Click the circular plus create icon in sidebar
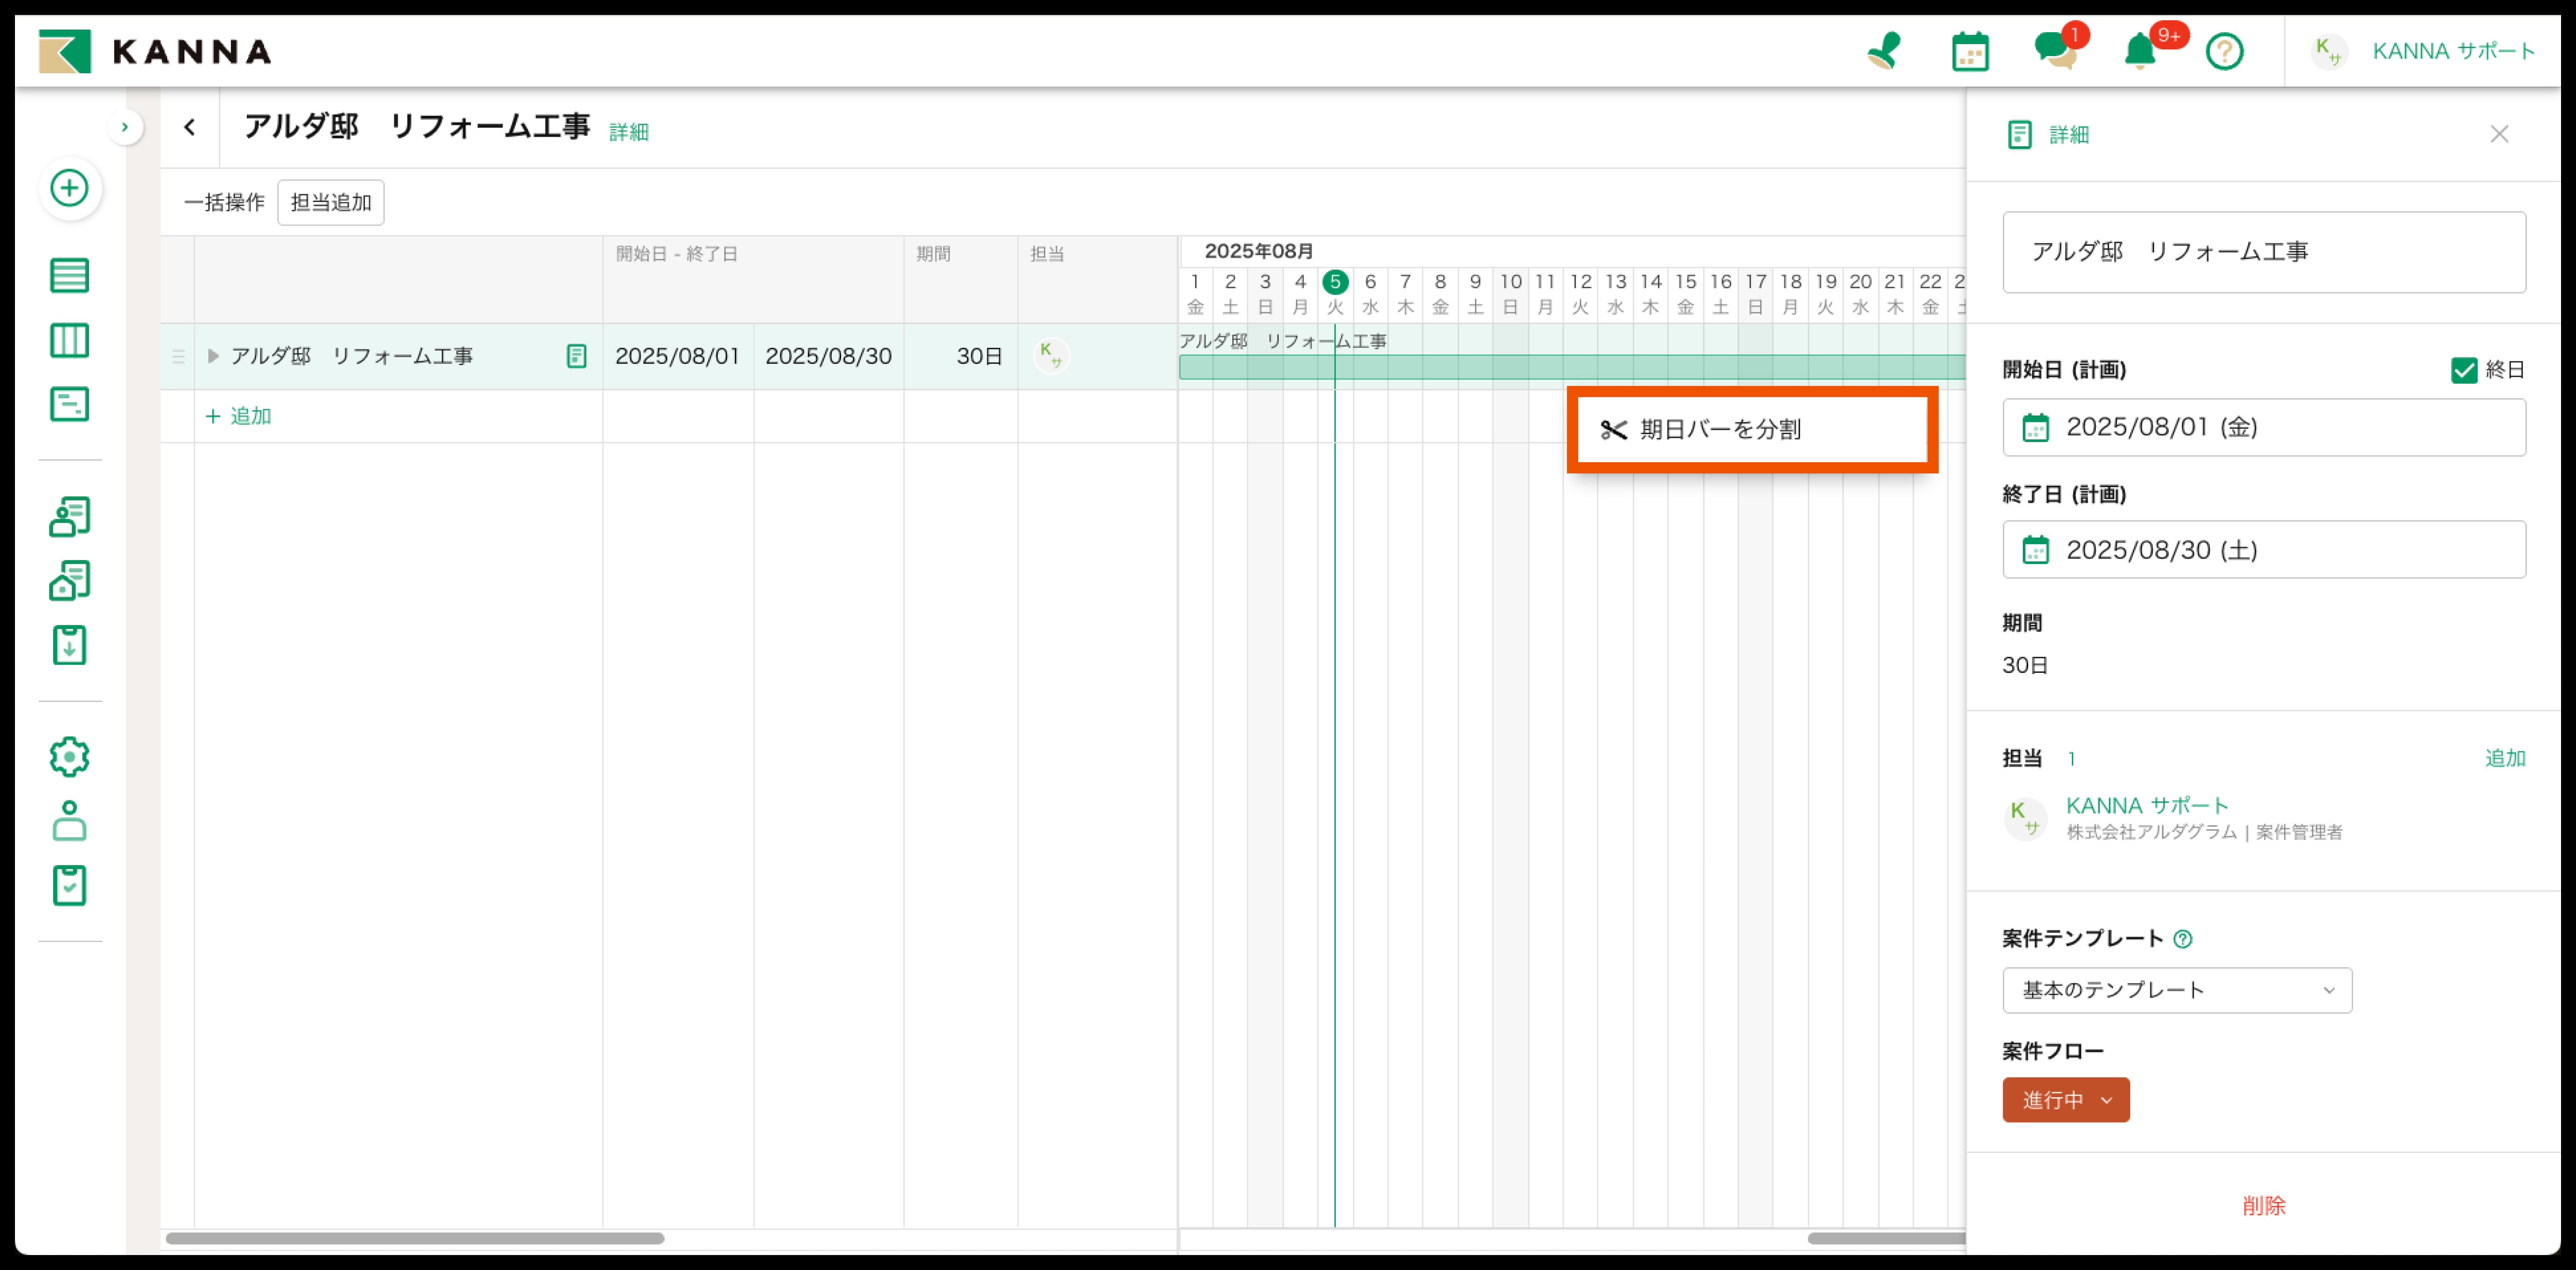The height and width of the screenshot is (1270, 2576). tap(69, 188)
